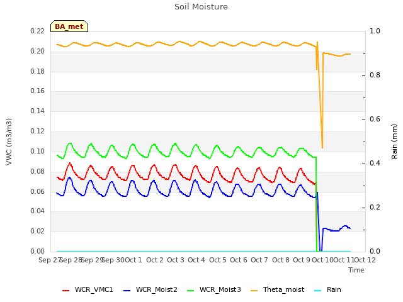403x302 pixels.
Task: Click the 0.06 VWC axis value
Action: click(x=38, y=191)
